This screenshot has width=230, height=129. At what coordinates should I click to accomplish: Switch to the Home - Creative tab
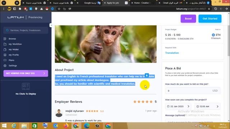(142, 3)
